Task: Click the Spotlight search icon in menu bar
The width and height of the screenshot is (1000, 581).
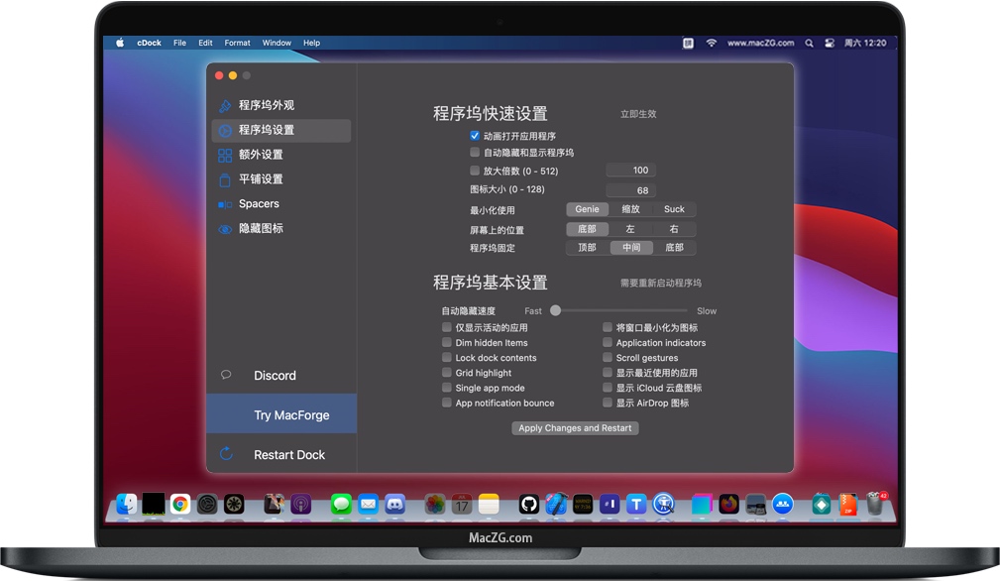Action: coord(810,44)
